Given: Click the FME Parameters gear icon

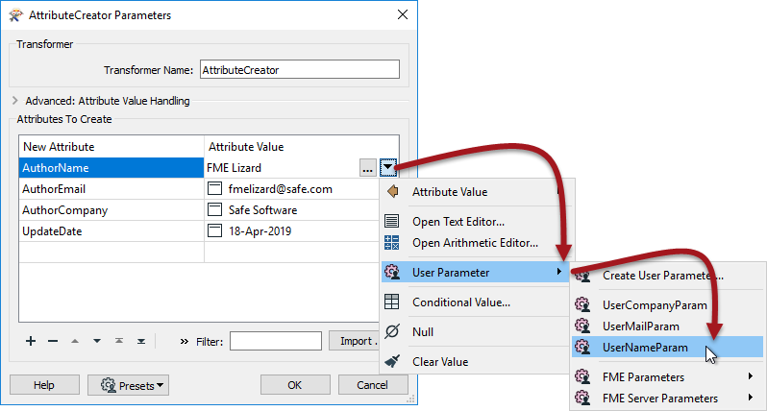Looking at the screenshot, I should pyautogui.click(x=582, y=376).
